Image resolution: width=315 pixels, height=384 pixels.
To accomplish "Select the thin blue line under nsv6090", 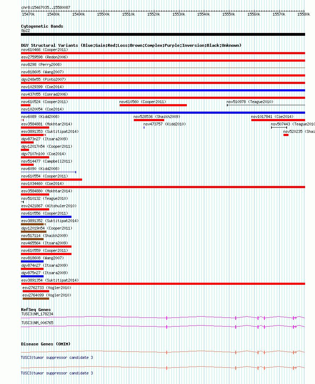I will (x=48, y=172).
